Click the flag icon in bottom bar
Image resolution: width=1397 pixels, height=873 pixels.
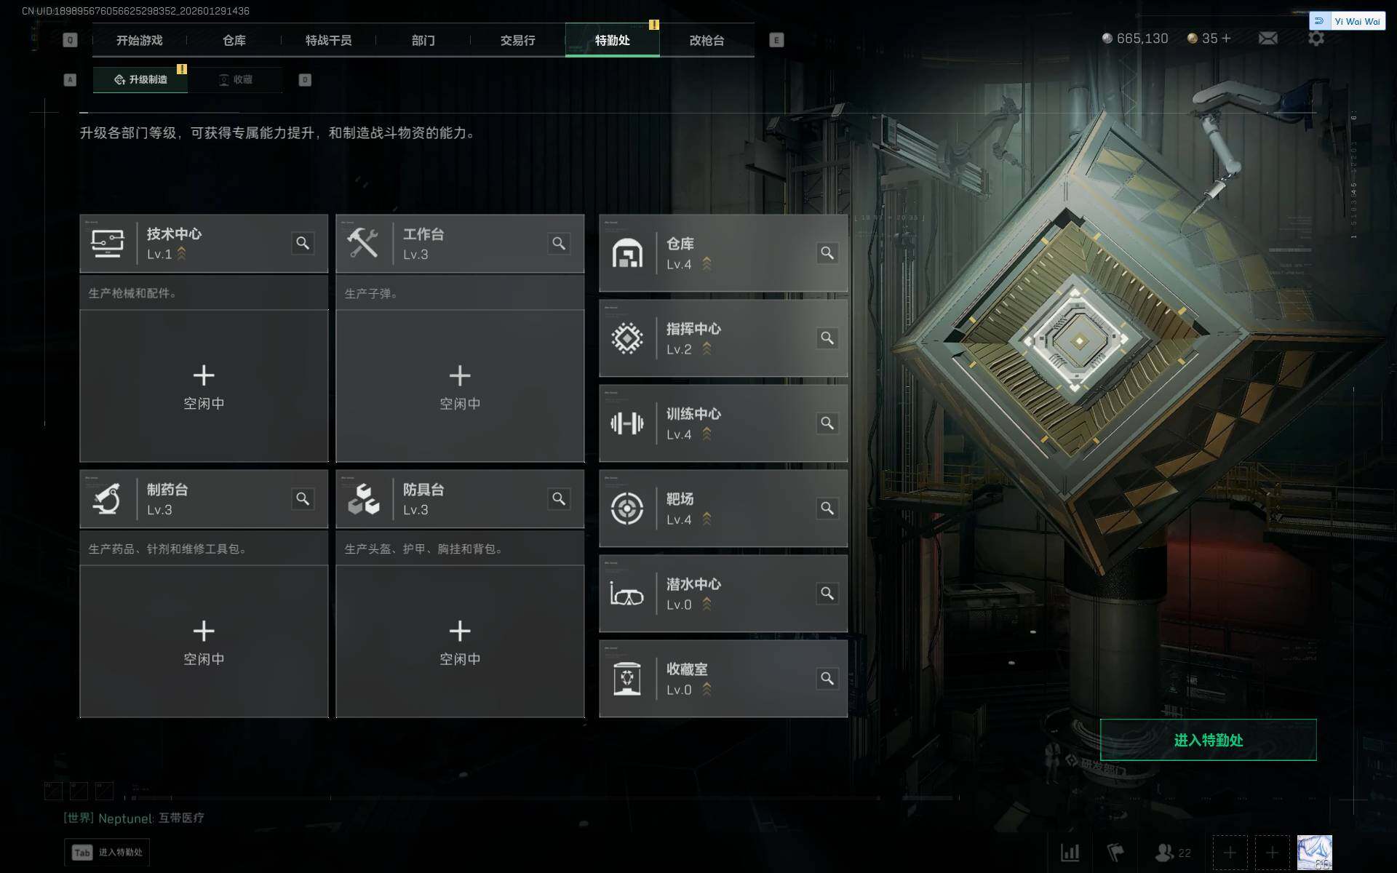point(1115,852)
